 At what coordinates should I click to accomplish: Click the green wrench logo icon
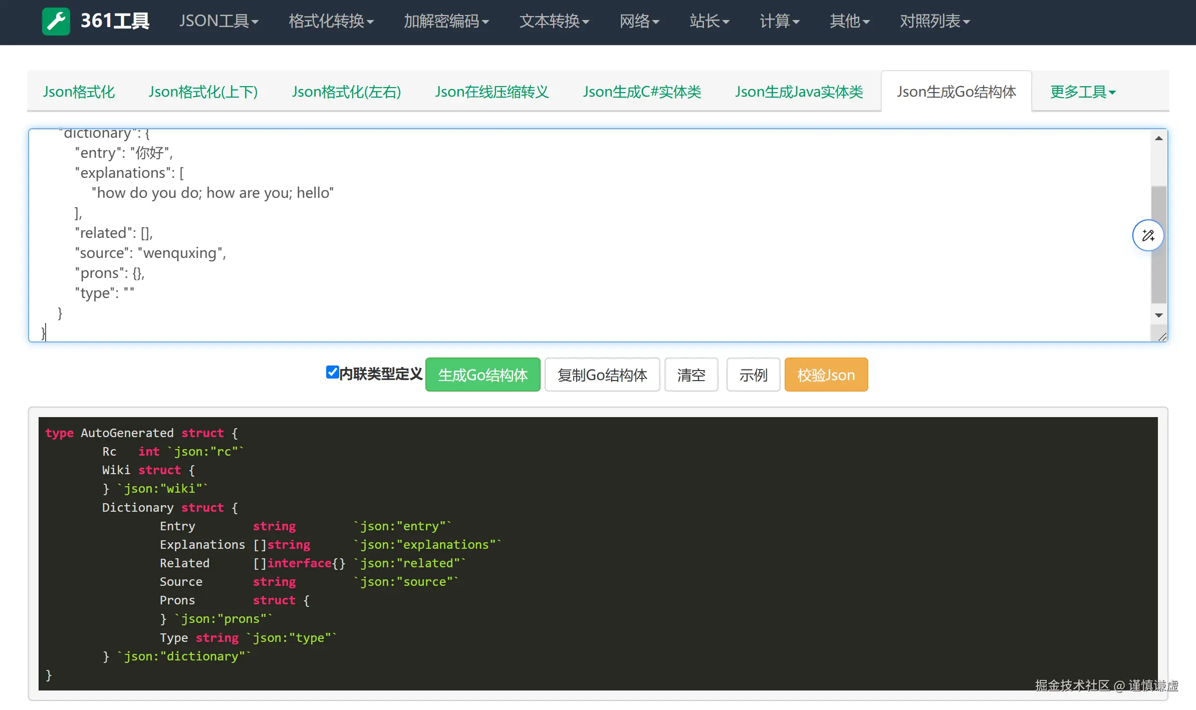click(x=56, y=22)
